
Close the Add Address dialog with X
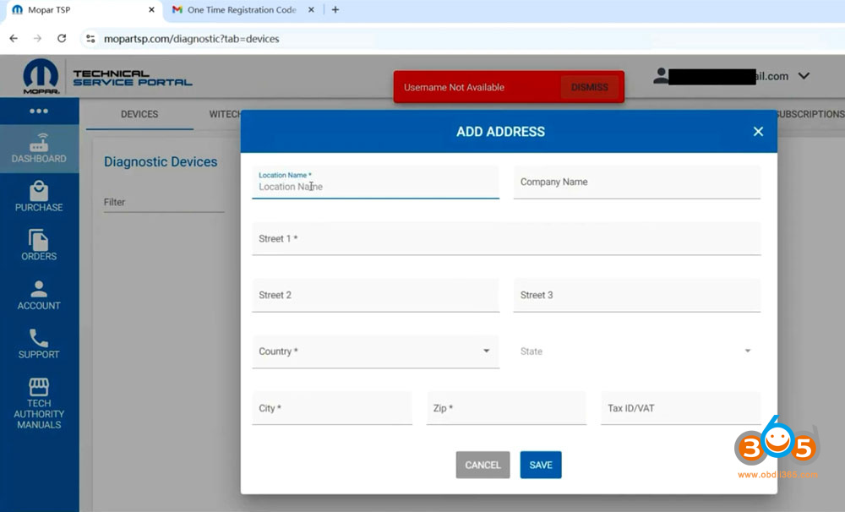758,132
